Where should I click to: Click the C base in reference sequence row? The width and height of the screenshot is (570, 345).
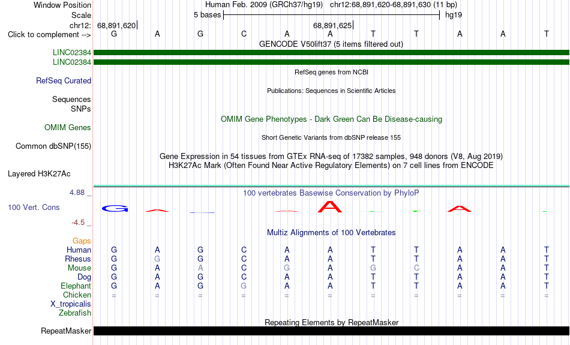click(x=244, y=34)
